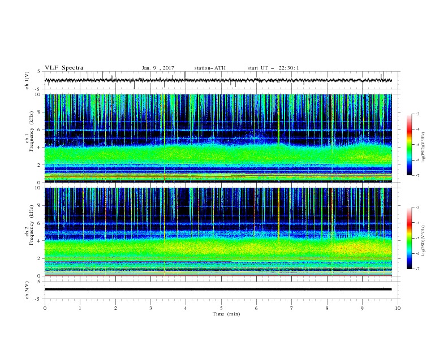Click the ch.3(V) waveform axis label

coord(27,291)
